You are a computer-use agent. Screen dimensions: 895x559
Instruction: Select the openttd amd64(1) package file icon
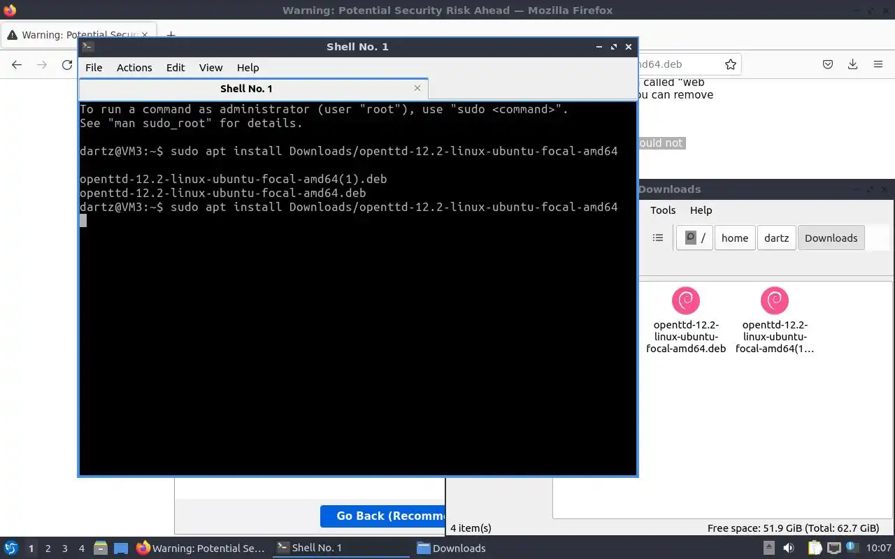click(775, 300)
